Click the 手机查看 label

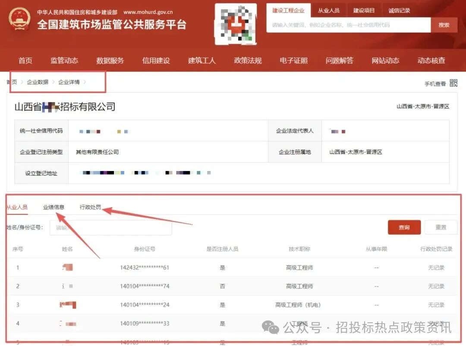[x=435, y=84]
